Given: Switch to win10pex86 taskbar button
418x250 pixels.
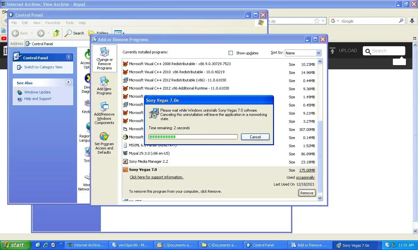Looking at the screenshot, I should pos(132,245).
